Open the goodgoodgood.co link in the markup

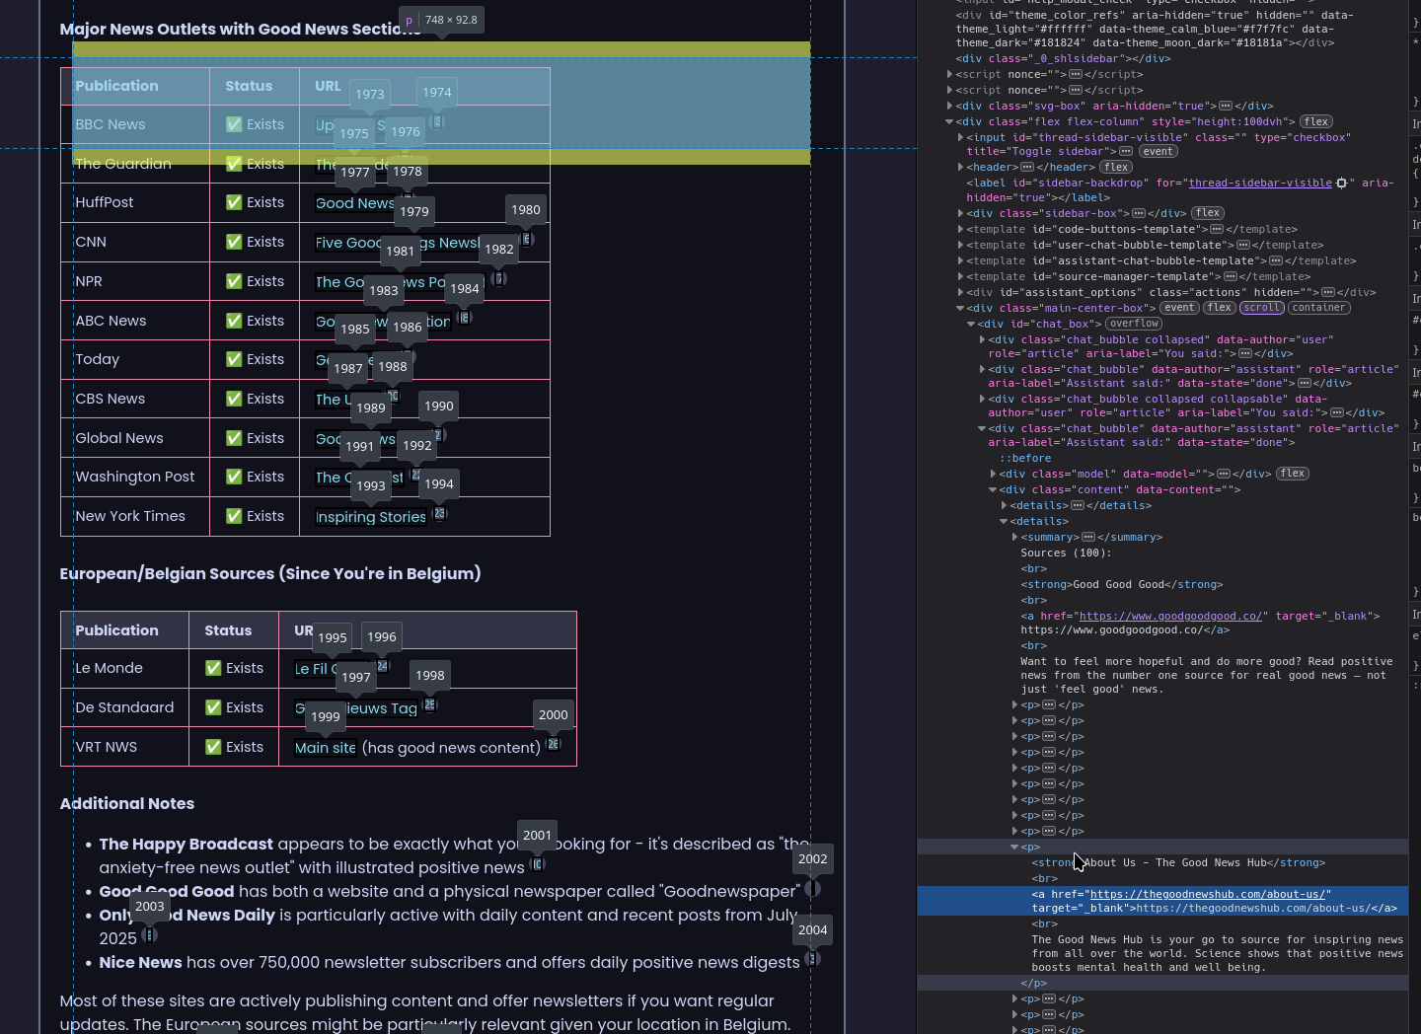pos(1171,616)
